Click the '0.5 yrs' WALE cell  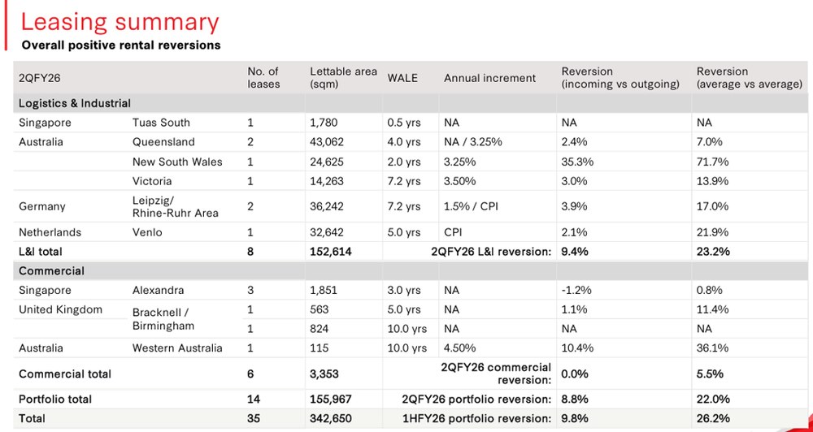(404, 123)
